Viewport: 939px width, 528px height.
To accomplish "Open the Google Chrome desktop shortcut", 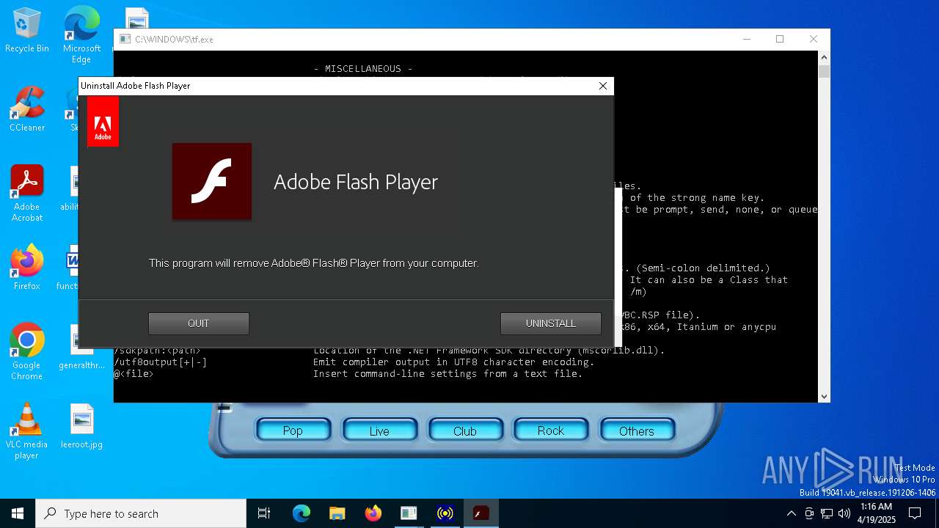I will coord(27,352).
